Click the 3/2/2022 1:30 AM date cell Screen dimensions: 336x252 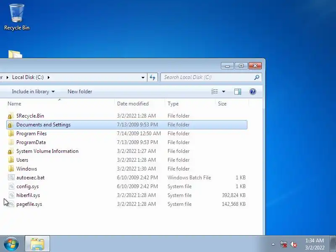(136, 169)
